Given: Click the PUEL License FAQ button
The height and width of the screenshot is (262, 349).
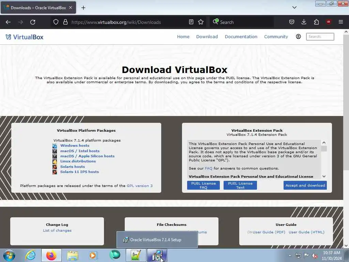Looking at the screenshot, I should click(x=203, y=185).
